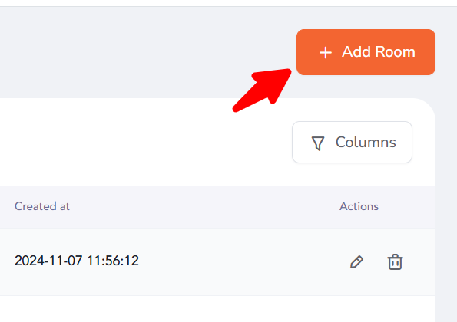Edit the row created 2024-11-07 11:56:12
The width and height of the screenshot is (457, 322).
[x=356, y=262]
